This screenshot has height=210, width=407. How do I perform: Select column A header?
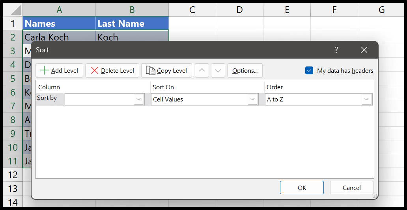59,10
